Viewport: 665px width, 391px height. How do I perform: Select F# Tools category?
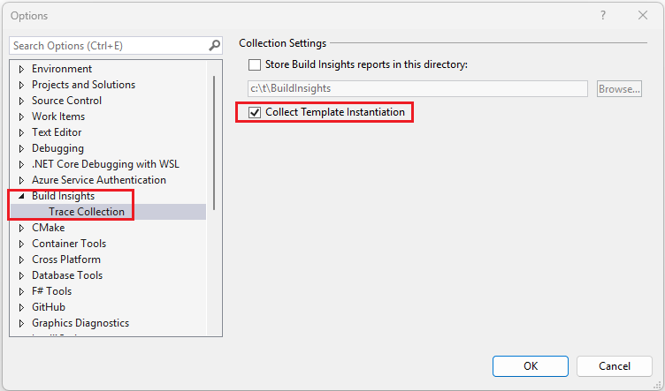[x=52, y=291]
